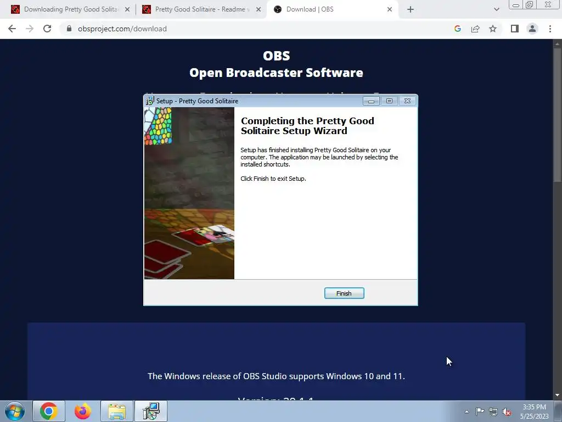This screenshot has height=422, width=562.
Task: Open the Windows Start menu
Action: pos(15,411)
